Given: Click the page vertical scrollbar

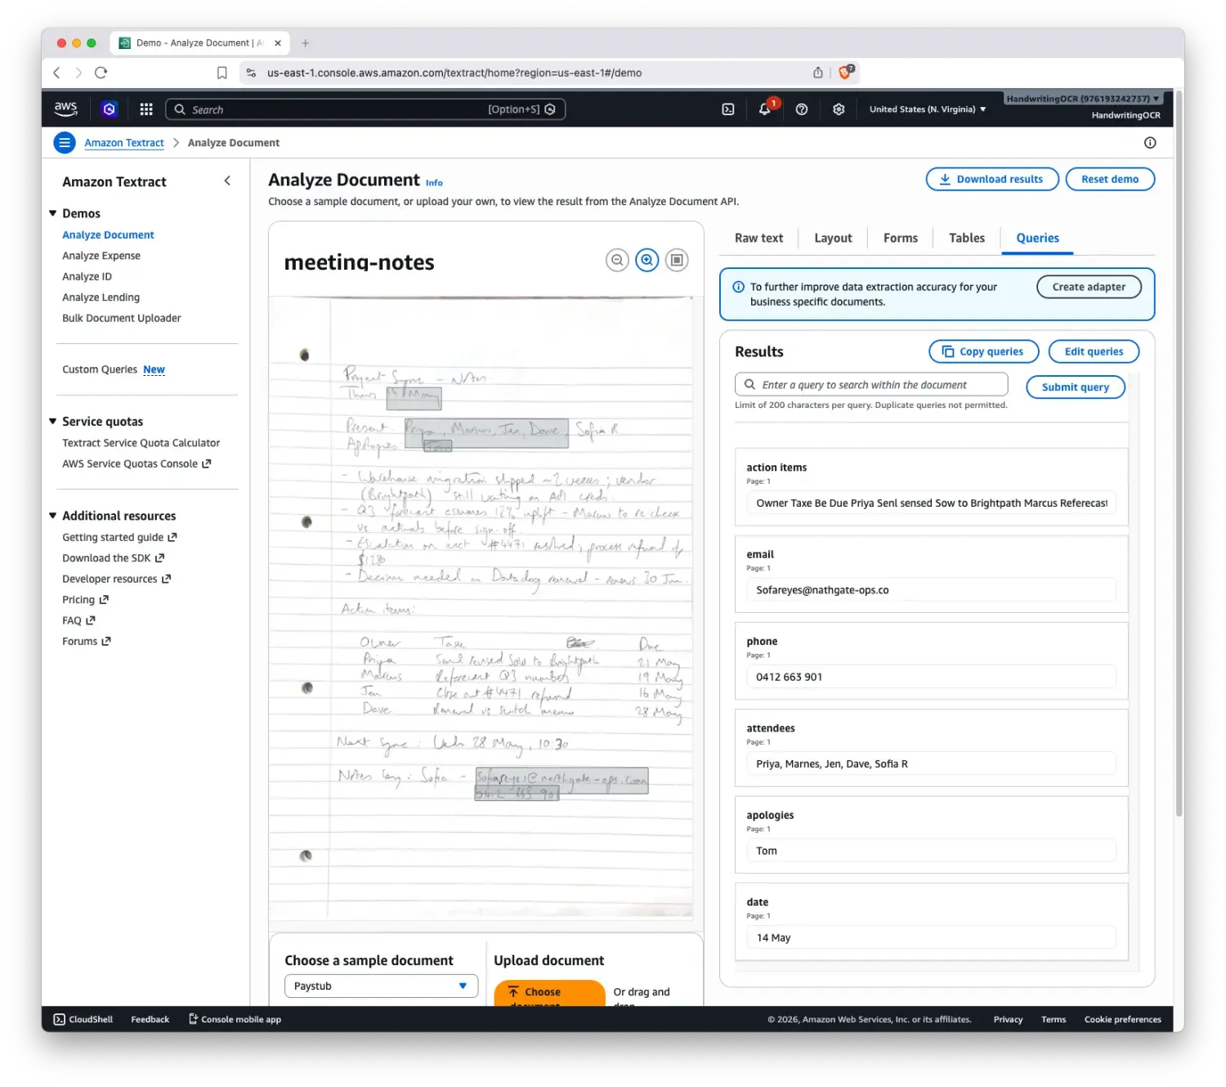Looking at the screenshot, I should (x=1179, y=454).
